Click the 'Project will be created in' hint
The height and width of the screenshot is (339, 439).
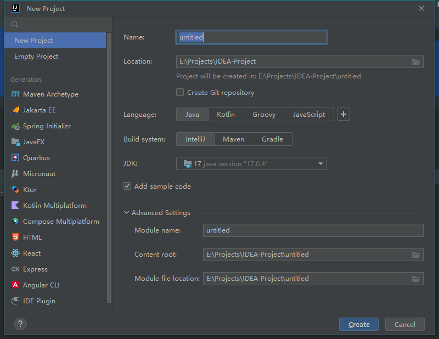268,76
